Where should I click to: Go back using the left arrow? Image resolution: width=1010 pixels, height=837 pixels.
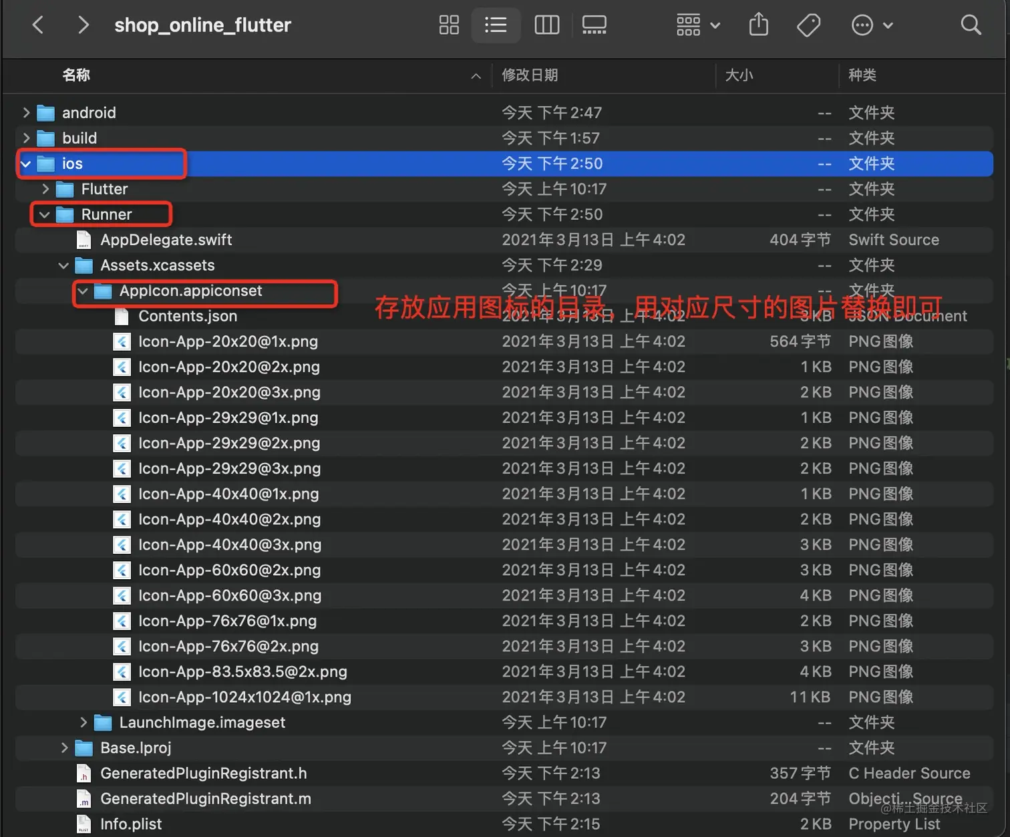tap(38, 25)
